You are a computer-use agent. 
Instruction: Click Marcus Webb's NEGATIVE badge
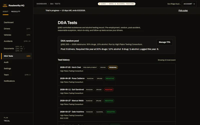coord(109,101)
